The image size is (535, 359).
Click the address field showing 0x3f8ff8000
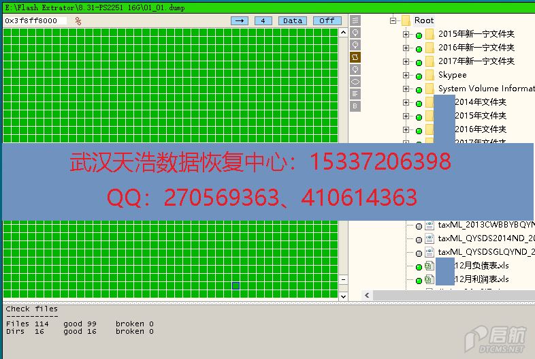tap(35, 20)
